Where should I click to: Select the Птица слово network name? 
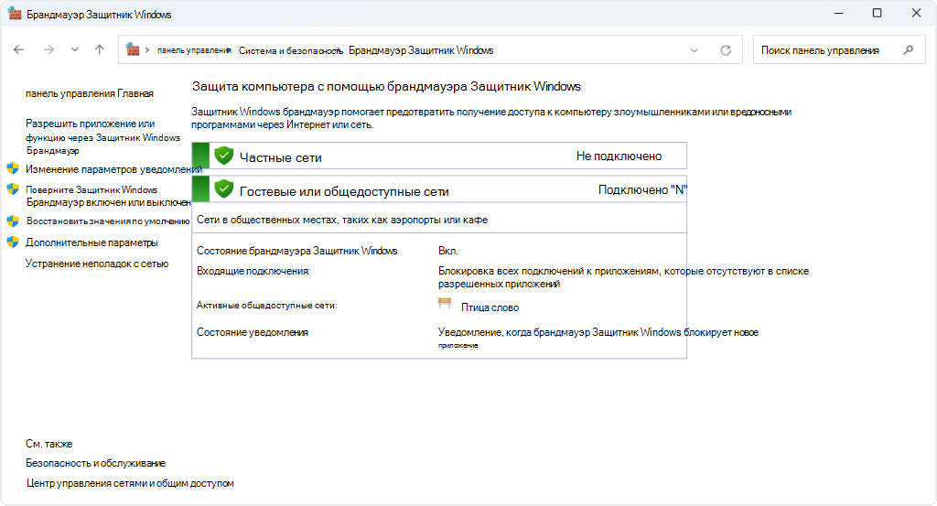point(490,307)
